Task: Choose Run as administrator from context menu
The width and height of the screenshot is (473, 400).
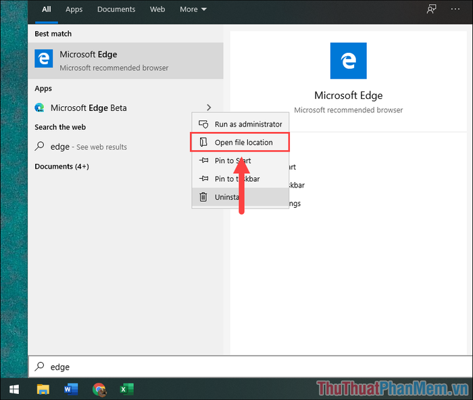Action: tap(241, 124)
